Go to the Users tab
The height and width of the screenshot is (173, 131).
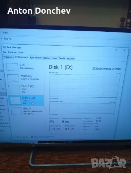tap(54, 58)
